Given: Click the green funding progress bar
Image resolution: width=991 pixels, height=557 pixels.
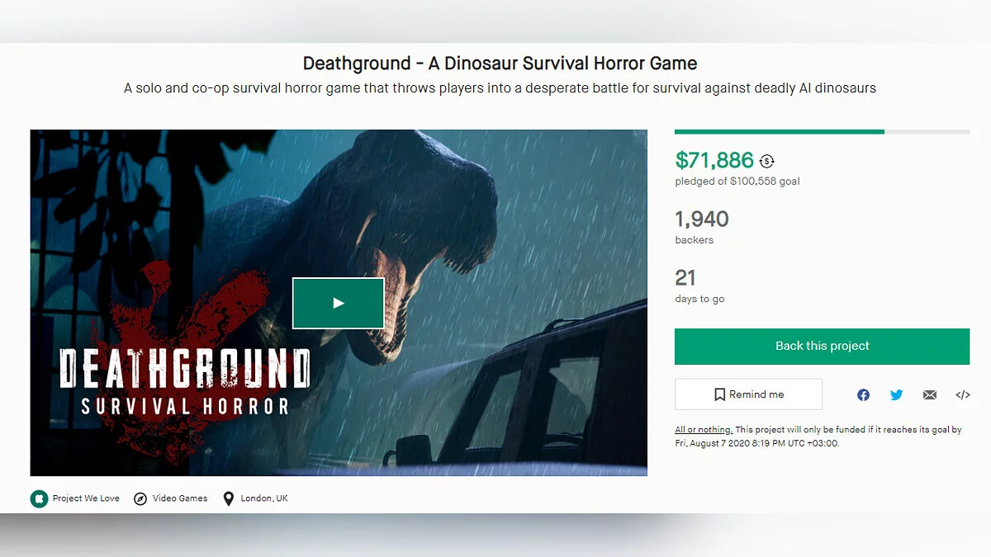Looking at the screenshot, I should tap(779, 131).
